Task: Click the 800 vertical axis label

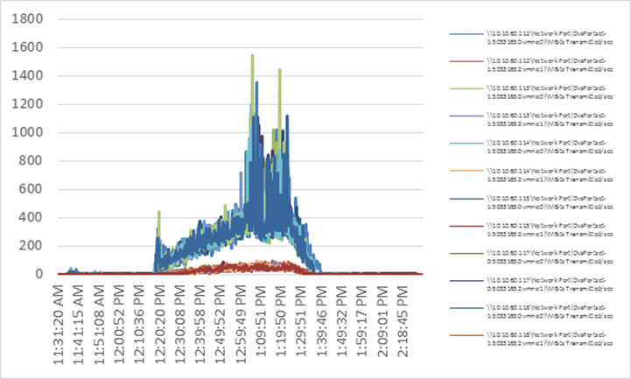Action: [31, 161]
